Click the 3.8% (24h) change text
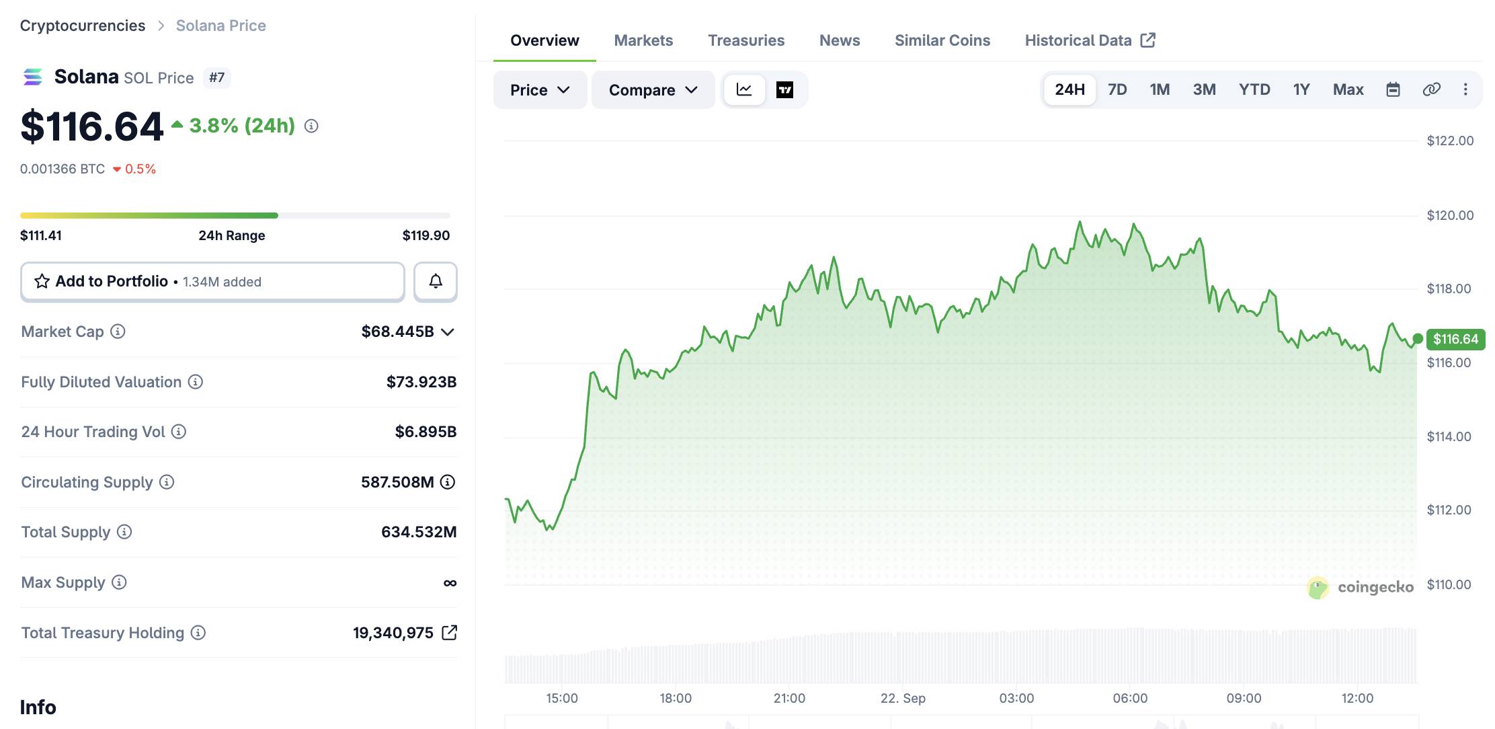Screen dimensions: 1495x729 242,126
